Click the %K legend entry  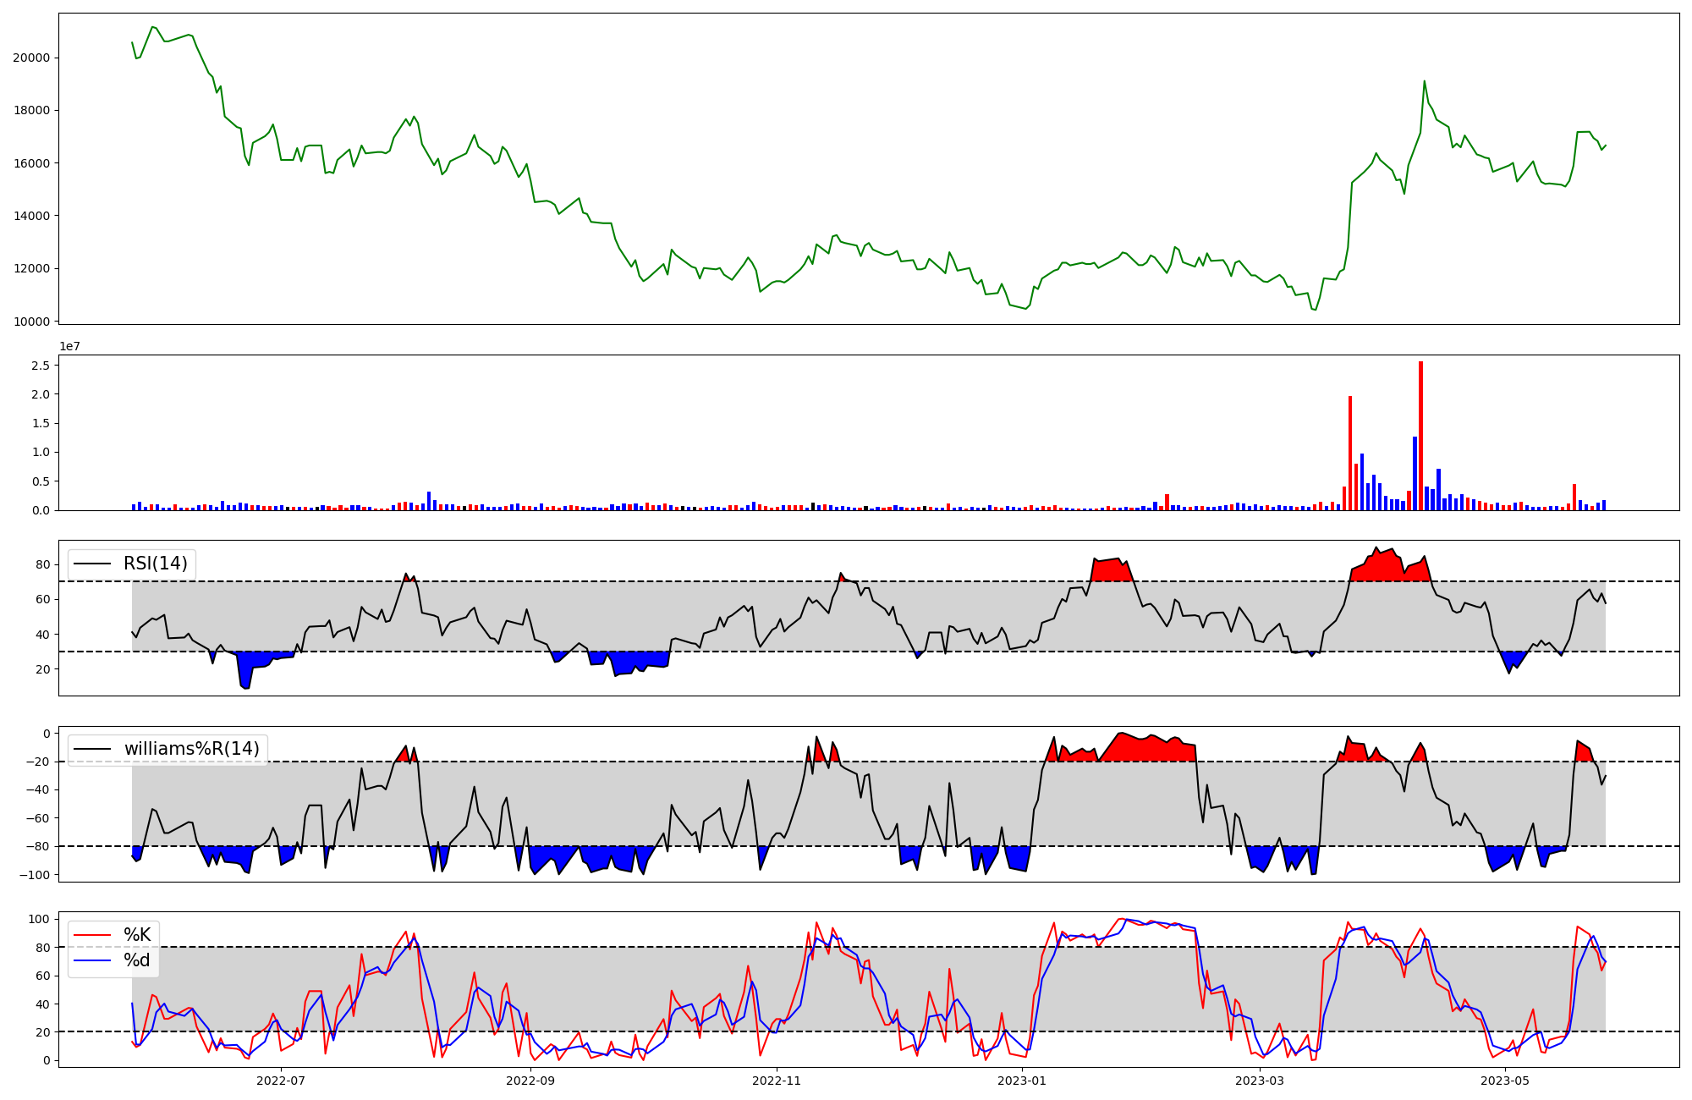[137, 935]
